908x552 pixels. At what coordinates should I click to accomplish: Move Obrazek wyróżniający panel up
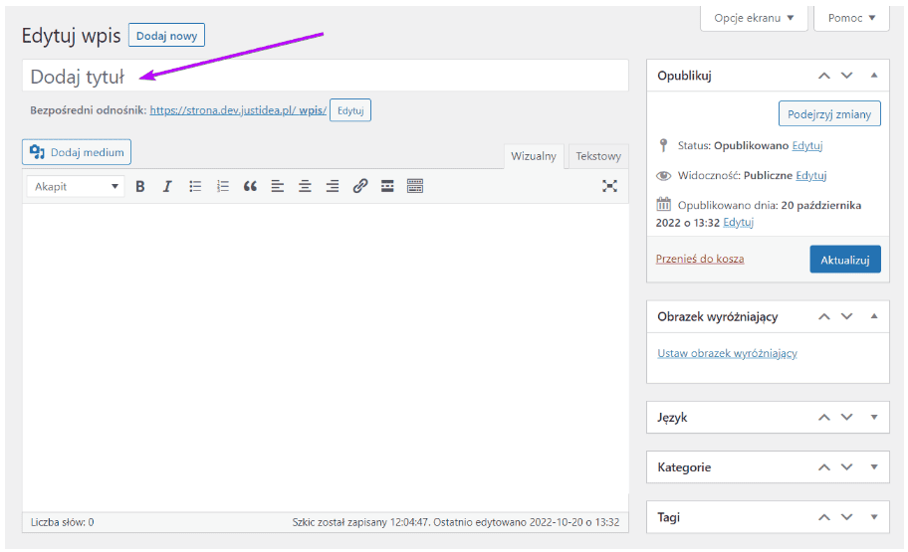[824, 316]
